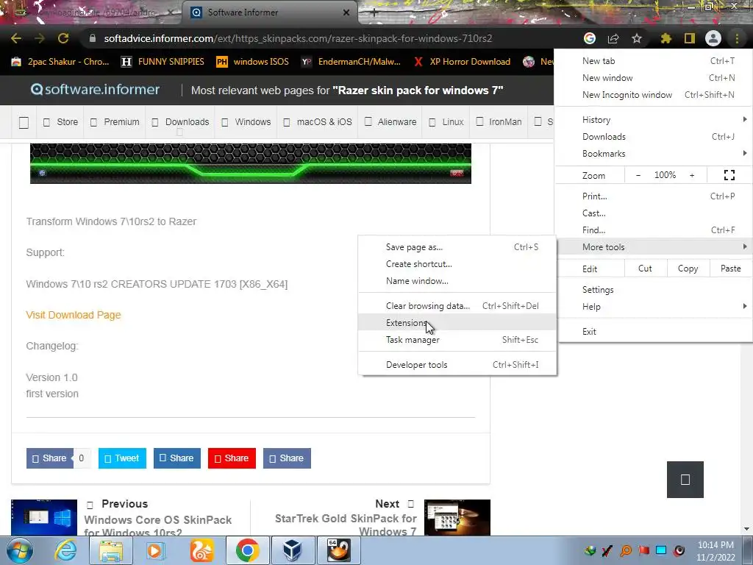
Task: Open the XP Horror Download bookmark
Action: click(462, 62)
